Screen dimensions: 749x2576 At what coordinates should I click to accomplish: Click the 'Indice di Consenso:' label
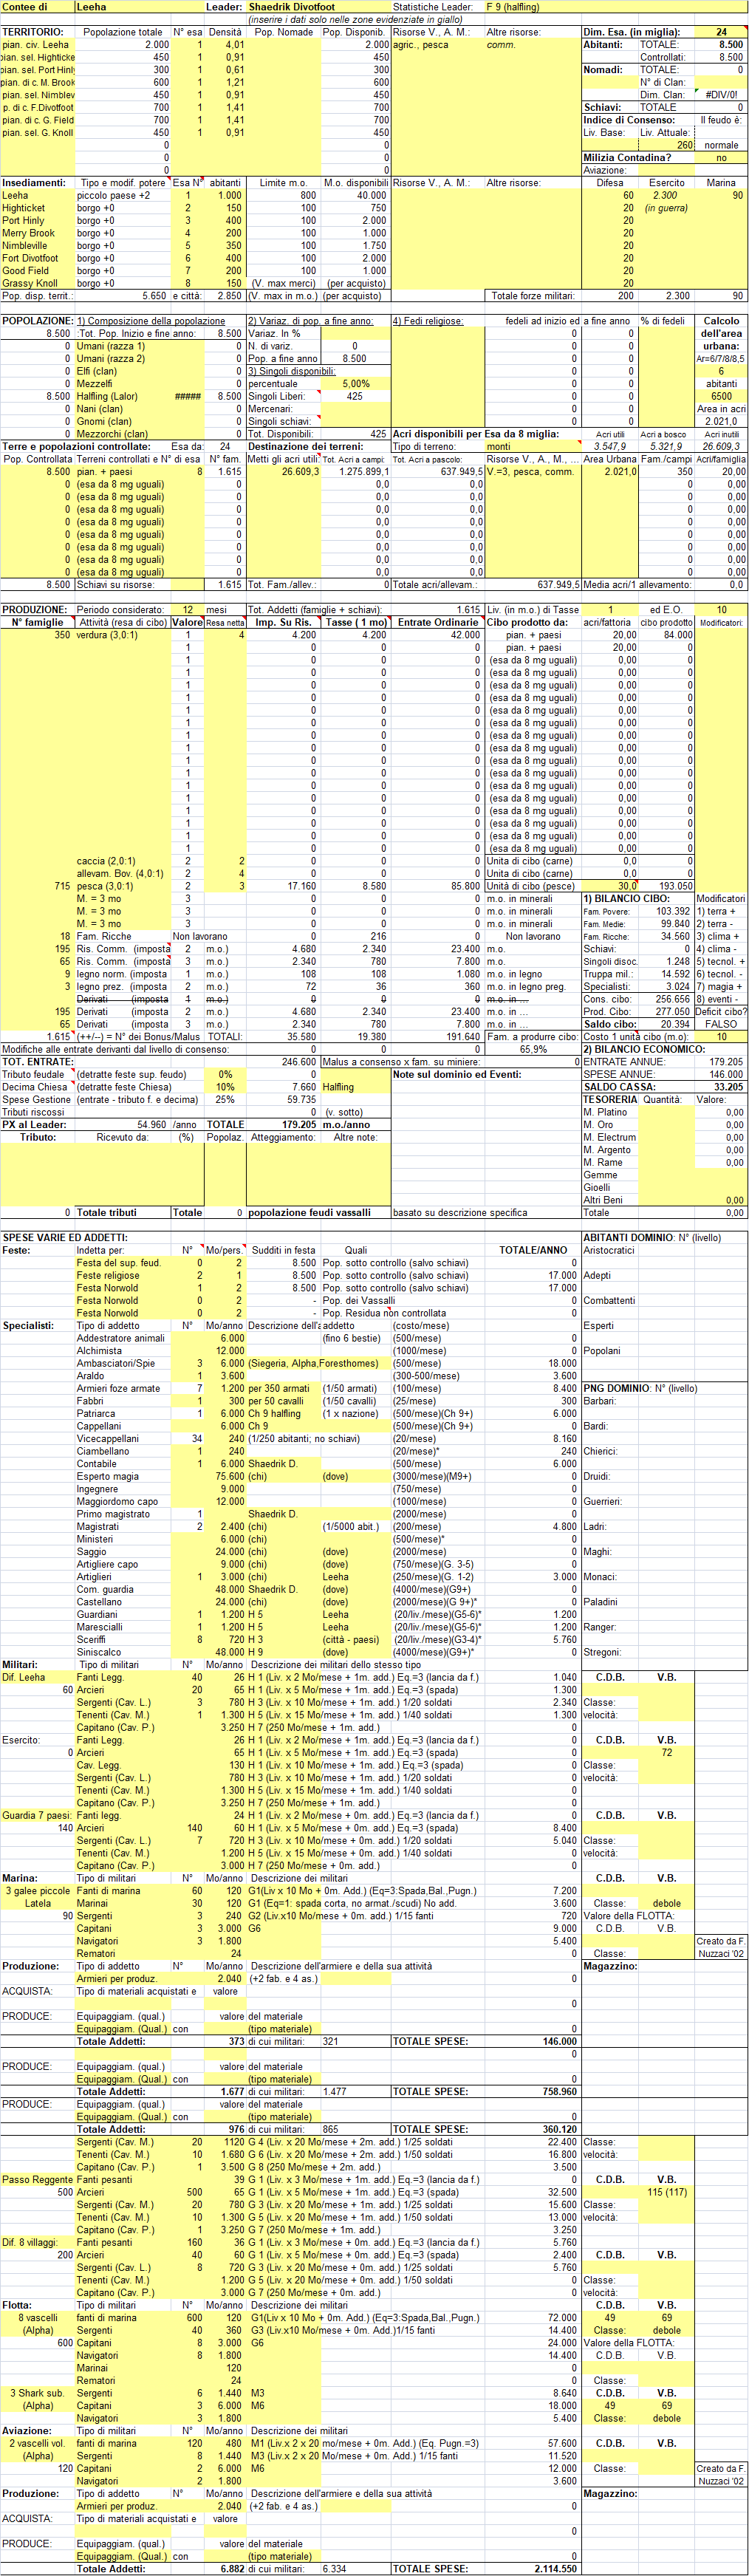pyautogui.click(x=629, y=120)
